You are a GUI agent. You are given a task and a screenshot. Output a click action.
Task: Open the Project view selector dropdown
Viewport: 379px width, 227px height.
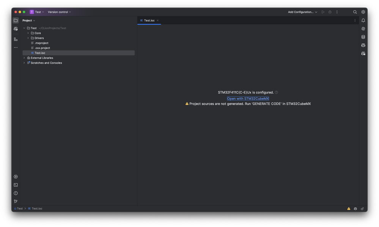coord(29,20)
